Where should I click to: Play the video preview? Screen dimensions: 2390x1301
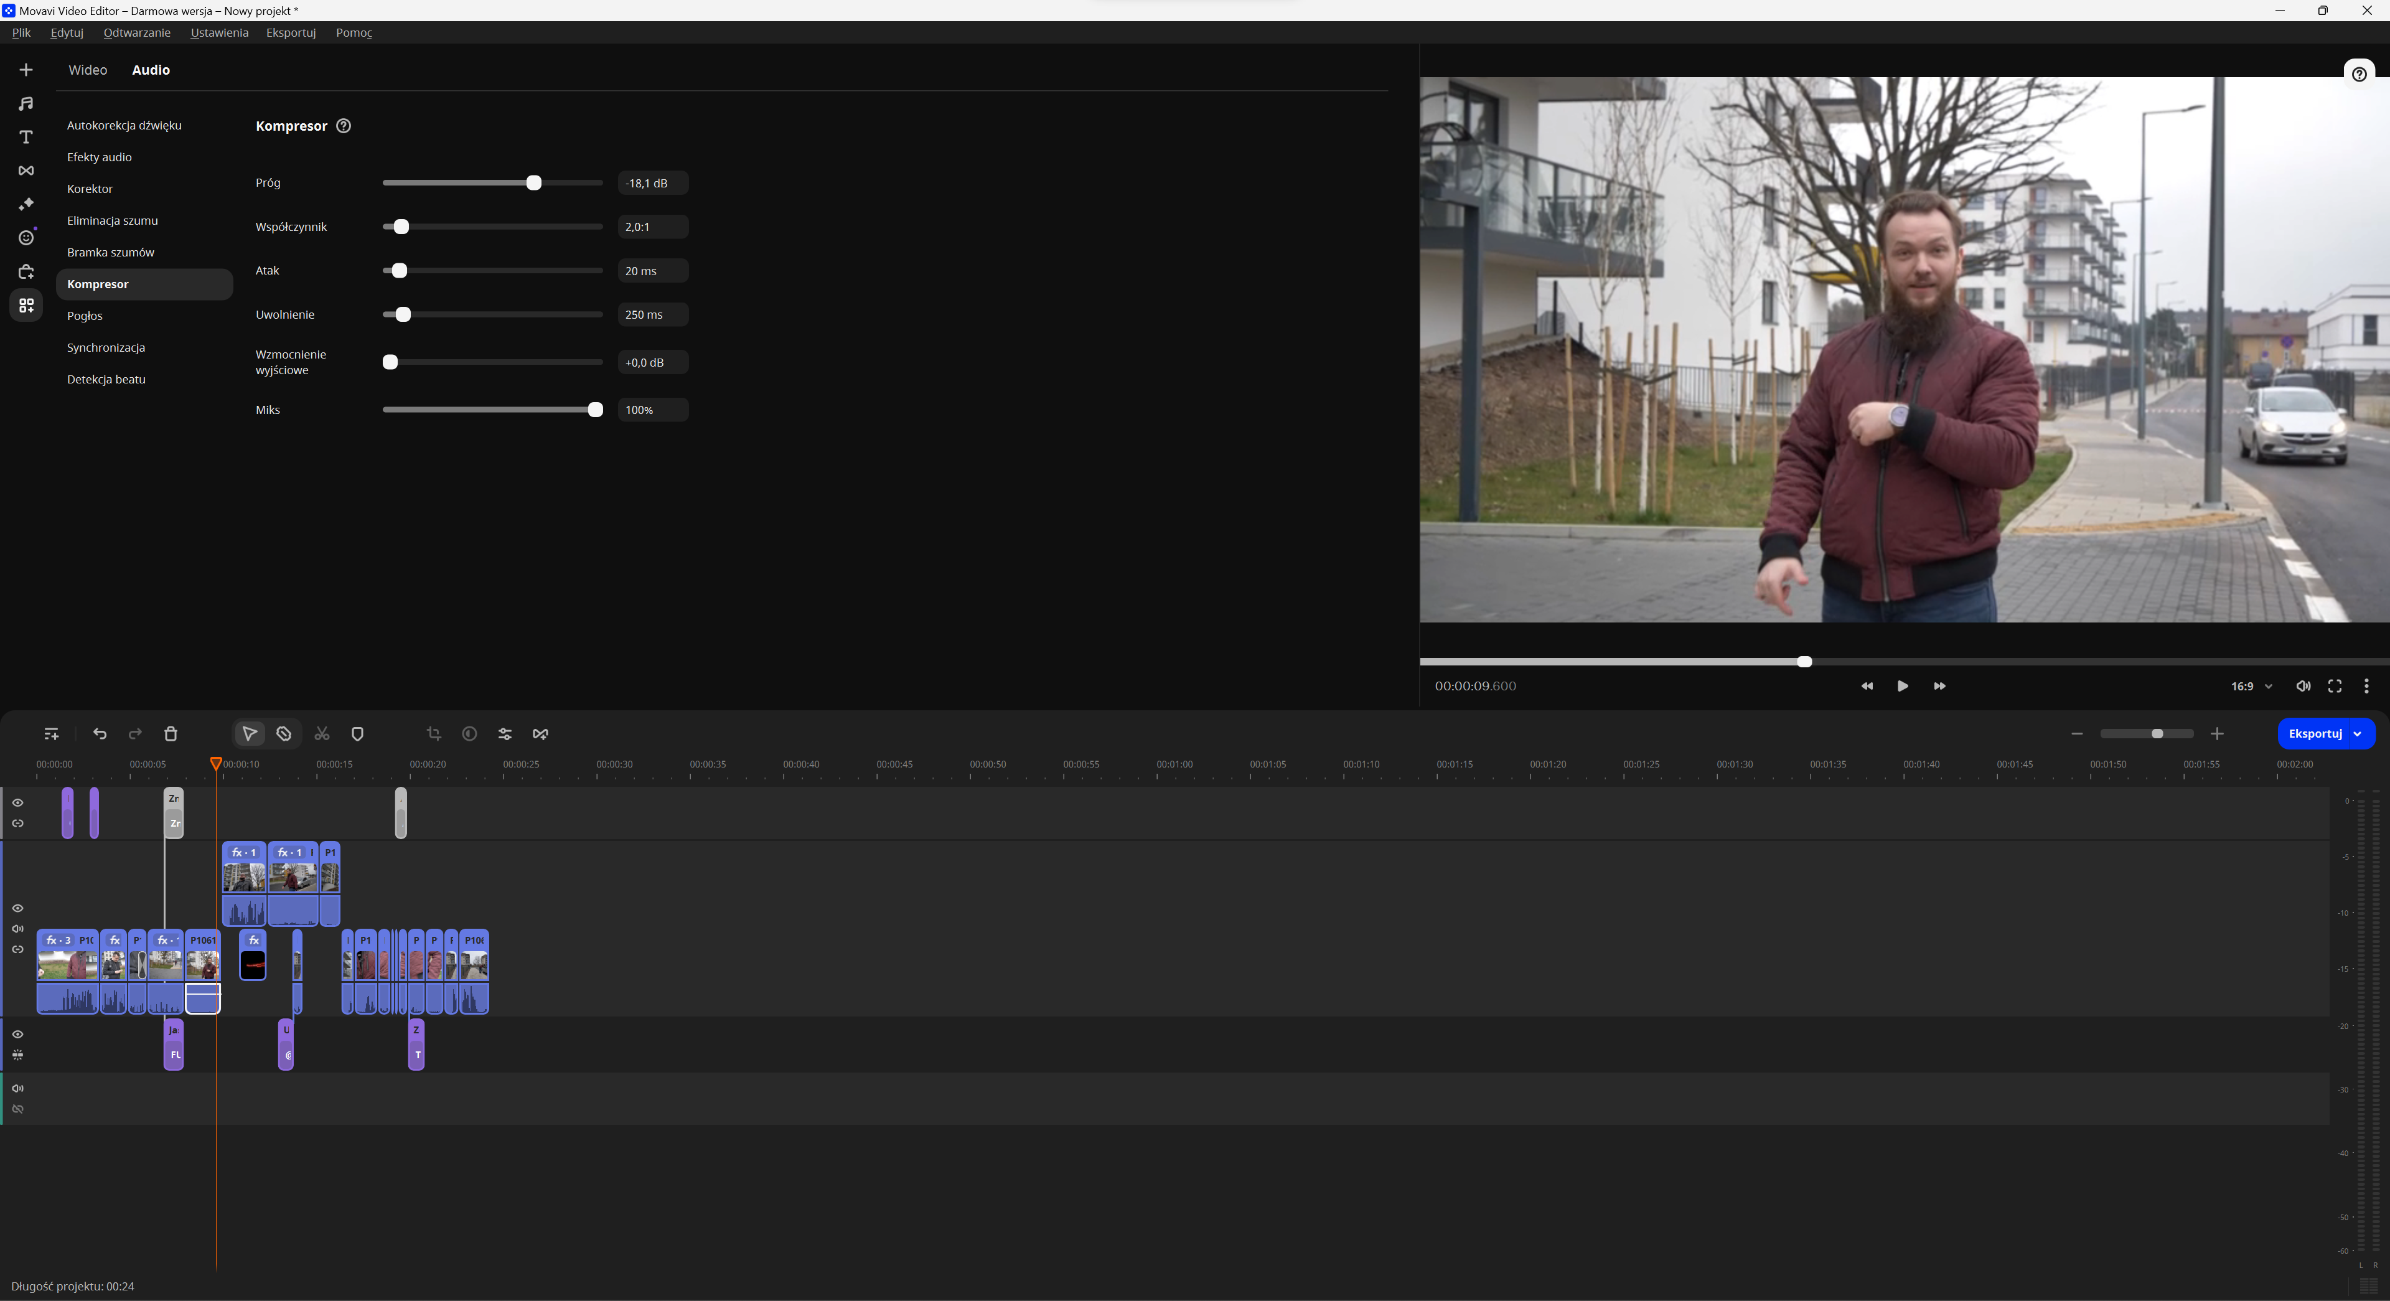pyautogui.click(x=1902, y=687)
